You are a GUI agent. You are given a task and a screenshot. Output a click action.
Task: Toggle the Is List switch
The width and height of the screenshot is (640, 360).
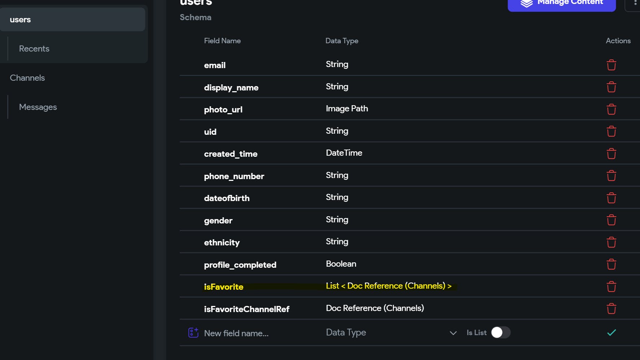tap(500, 332)
